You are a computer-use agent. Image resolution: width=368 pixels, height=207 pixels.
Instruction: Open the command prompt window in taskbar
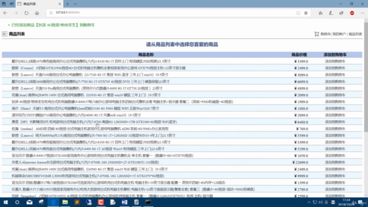point(148,202)
